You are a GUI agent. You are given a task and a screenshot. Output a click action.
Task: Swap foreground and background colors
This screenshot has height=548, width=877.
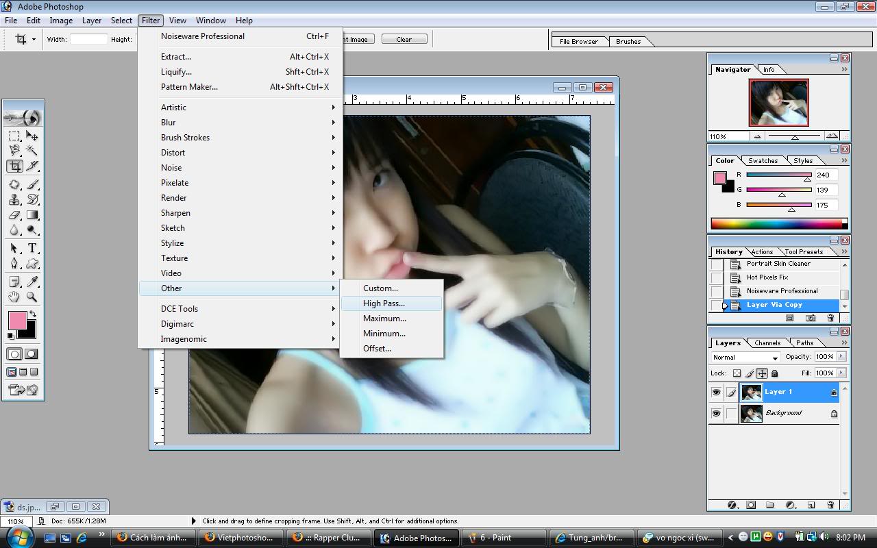(x=32, y=314)
